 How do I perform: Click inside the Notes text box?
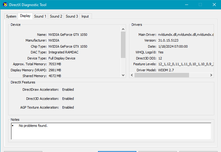click(111, 131)
